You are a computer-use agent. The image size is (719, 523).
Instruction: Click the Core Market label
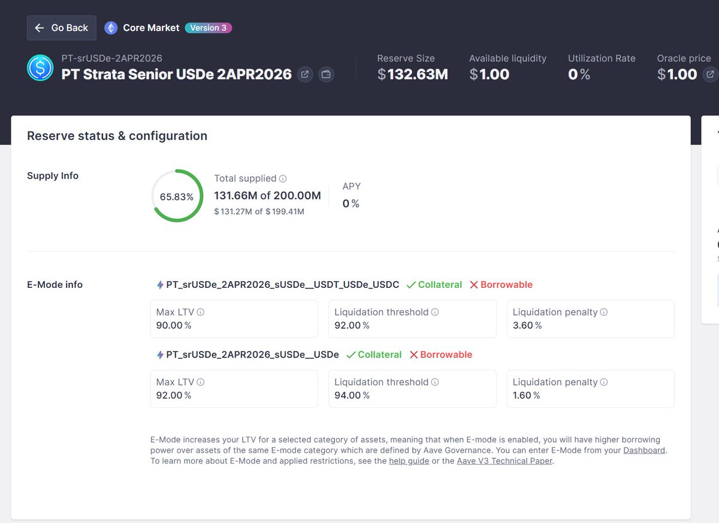[x=151, y=28]
